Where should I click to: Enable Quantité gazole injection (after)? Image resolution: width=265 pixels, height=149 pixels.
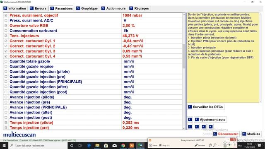pos(6,87)
